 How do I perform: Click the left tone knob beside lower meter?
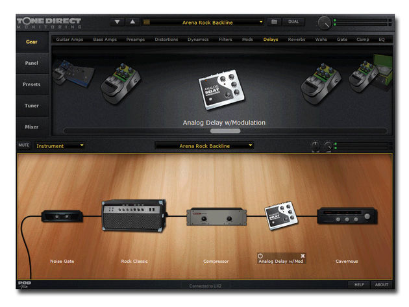click(x=316, y=146)
